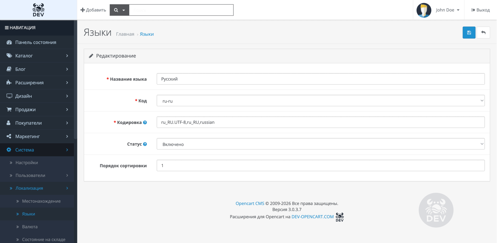Viewport: 497px width, 243px height.
Task: Select Языки in sidebar submenu
Action: (x=37, y=214)
